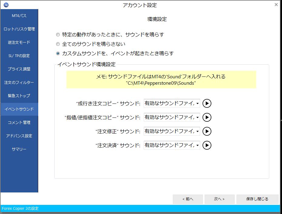Click the < 前へ button
282x214 pixels.
188,199
